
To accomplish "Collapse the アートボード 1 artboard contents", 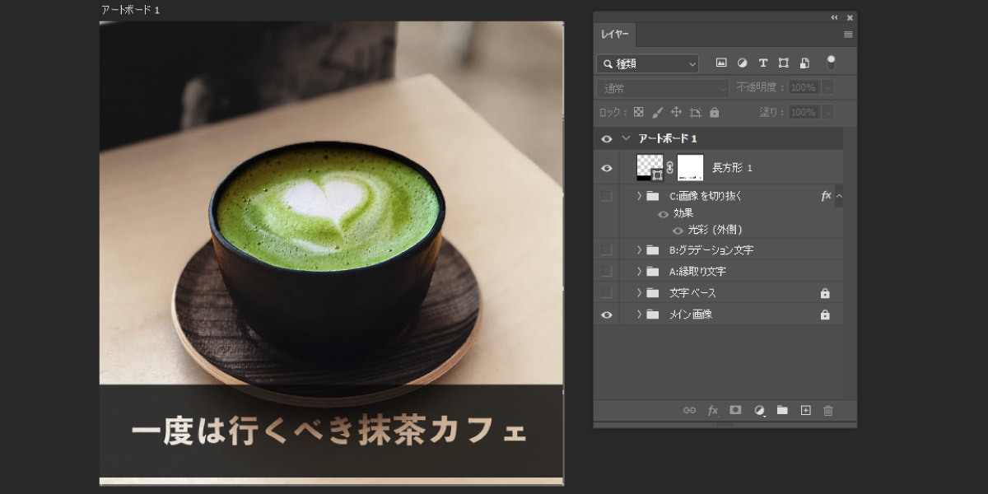I will [x=626, y=139].
